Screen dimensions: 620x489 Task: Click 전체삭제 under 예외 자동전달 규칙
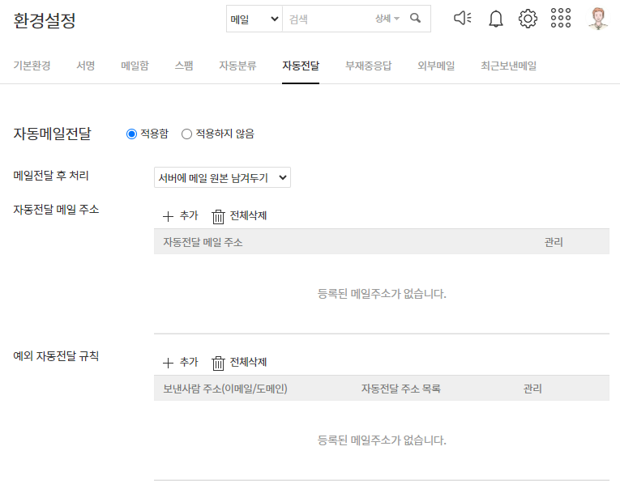click(239, 363)
